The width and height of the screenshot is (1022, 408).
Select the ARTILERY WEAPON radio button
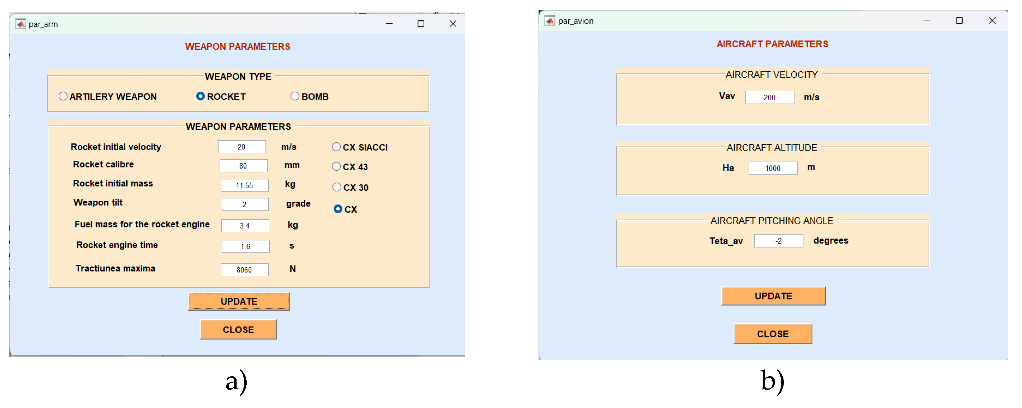63,96
